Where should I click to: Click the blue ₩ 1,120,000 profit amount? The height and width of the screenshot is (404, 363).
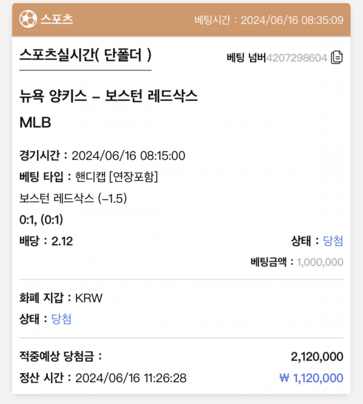[x=311, y=378]
